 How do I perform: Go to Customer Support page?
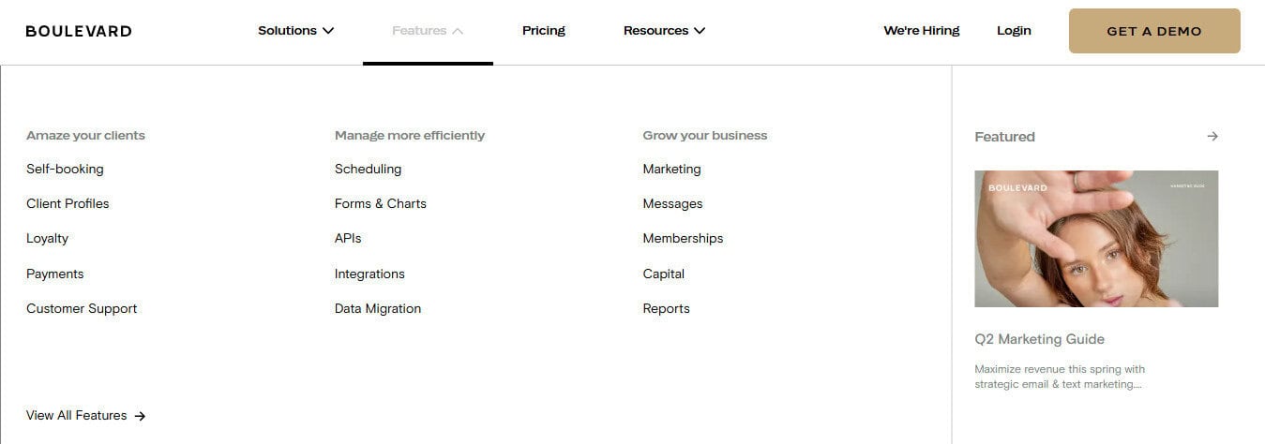[x=82, y=309]
